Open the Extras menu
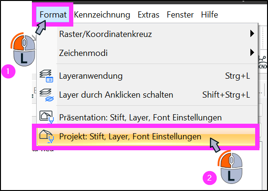Viewport: 268px width, 191px height. point(149,15)
